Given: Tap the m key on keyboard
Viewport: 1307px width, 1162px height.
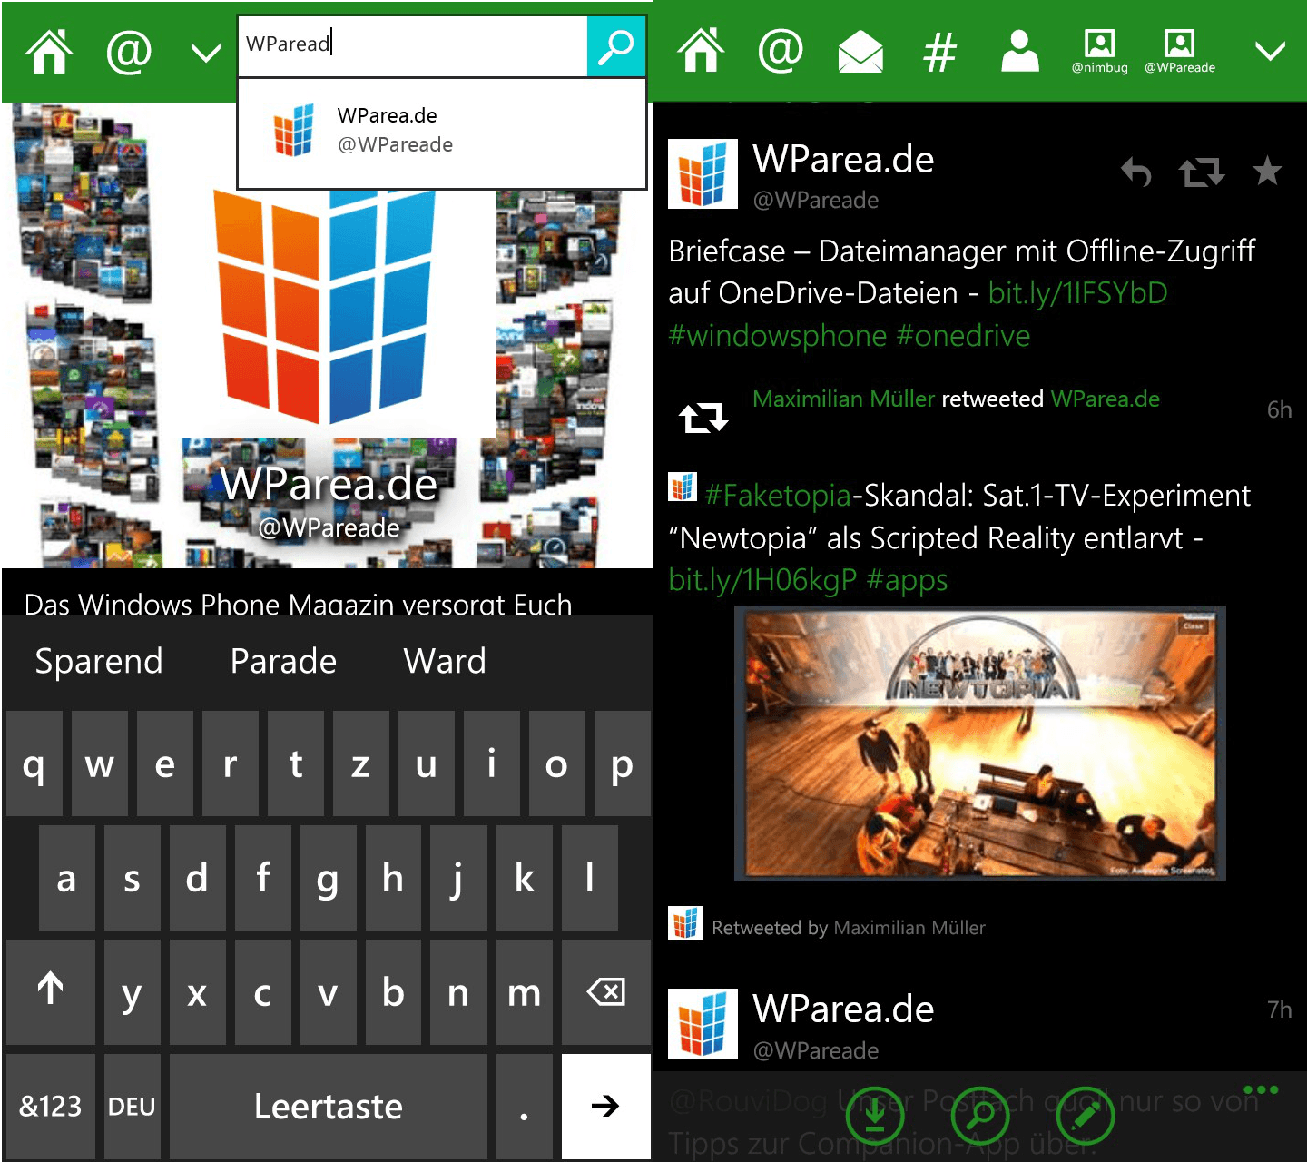Looking at the screenshot, I should 524,992.
